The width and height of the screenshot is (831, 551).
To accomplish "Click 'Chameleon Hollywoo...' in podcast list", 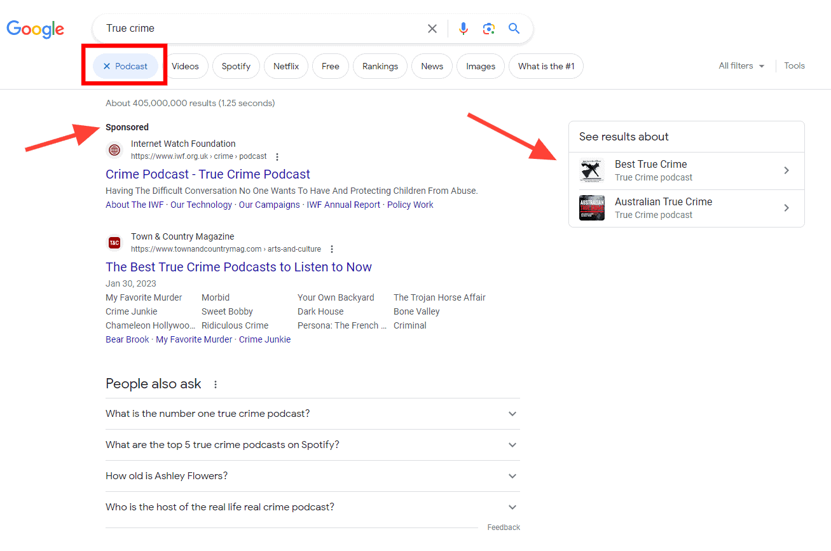I will pyautogui.click(x=151, y=325).
